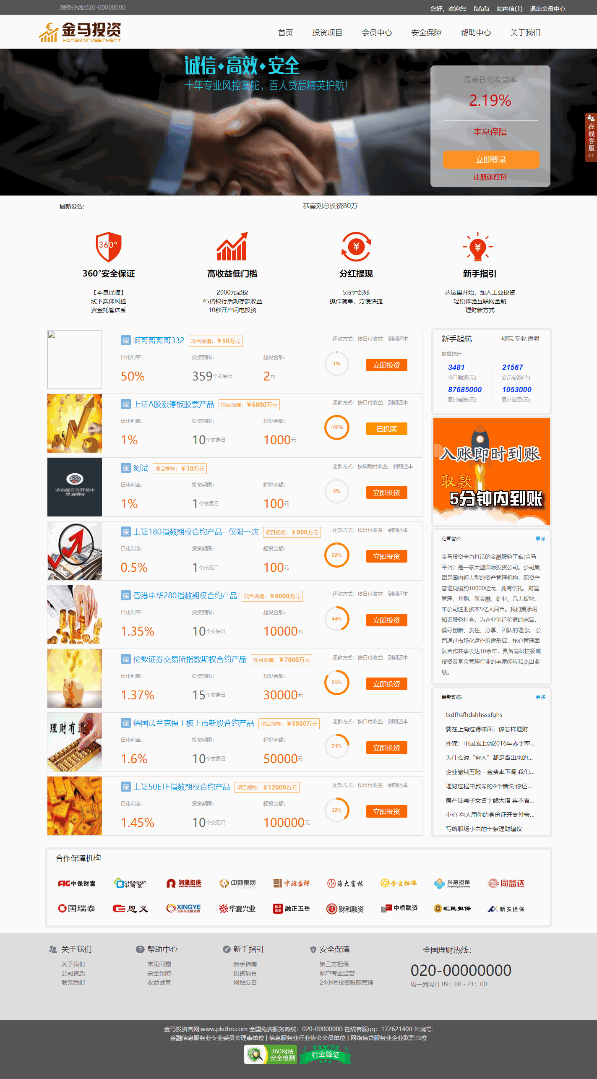Select the 安全保障 navigation item
The height and width of the screenshot is (1079, 597).
coord(426,33)
